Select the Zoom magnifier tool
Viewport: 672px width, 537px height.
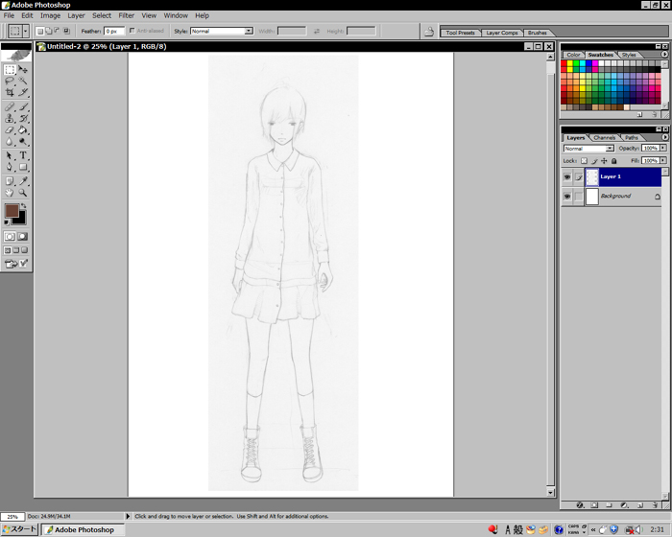(x=23, y=192)
